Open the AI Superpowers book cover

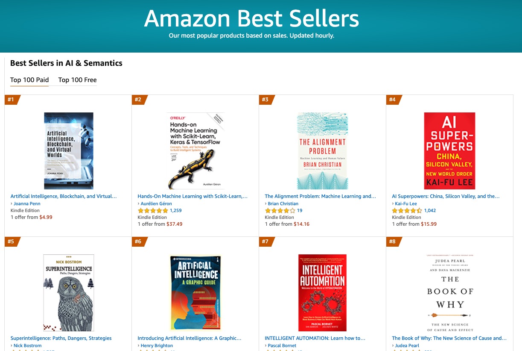click(x=449, y=150)
